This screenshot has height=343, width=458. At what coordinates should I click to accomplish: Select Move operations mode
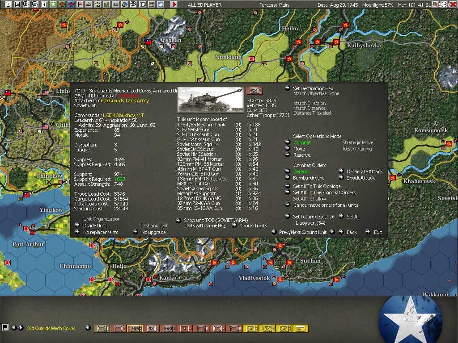pyautogui.click(x=299, y=149)
